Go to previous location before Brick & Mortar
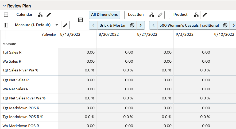 click(x=93, y=25)
